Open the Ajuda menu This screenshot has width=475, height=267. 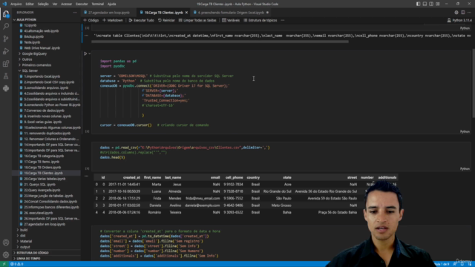[x=112, y=4]
